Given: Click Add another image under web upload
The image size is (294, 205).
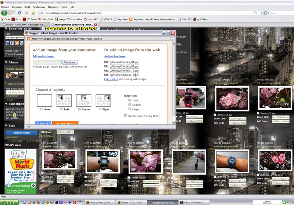Looking at the screenshot, I should 115,56.
